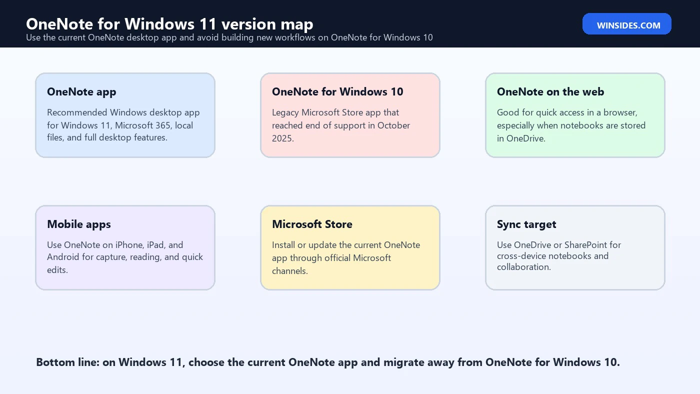Select the Mobile apps card heading
The height and width of the screenshot is (394, 700).
tap(79, 224)
